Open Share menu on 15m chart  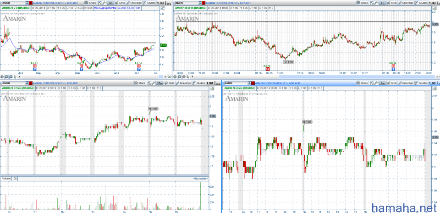[x=139, y=83]
